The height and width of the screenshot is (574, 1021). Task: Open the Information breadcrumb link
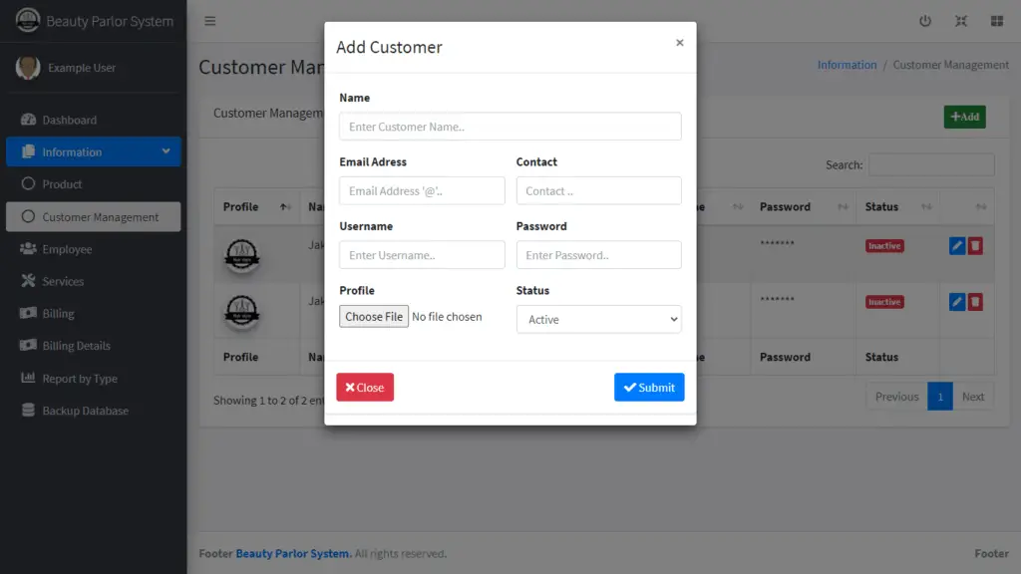tap(847, 64)
